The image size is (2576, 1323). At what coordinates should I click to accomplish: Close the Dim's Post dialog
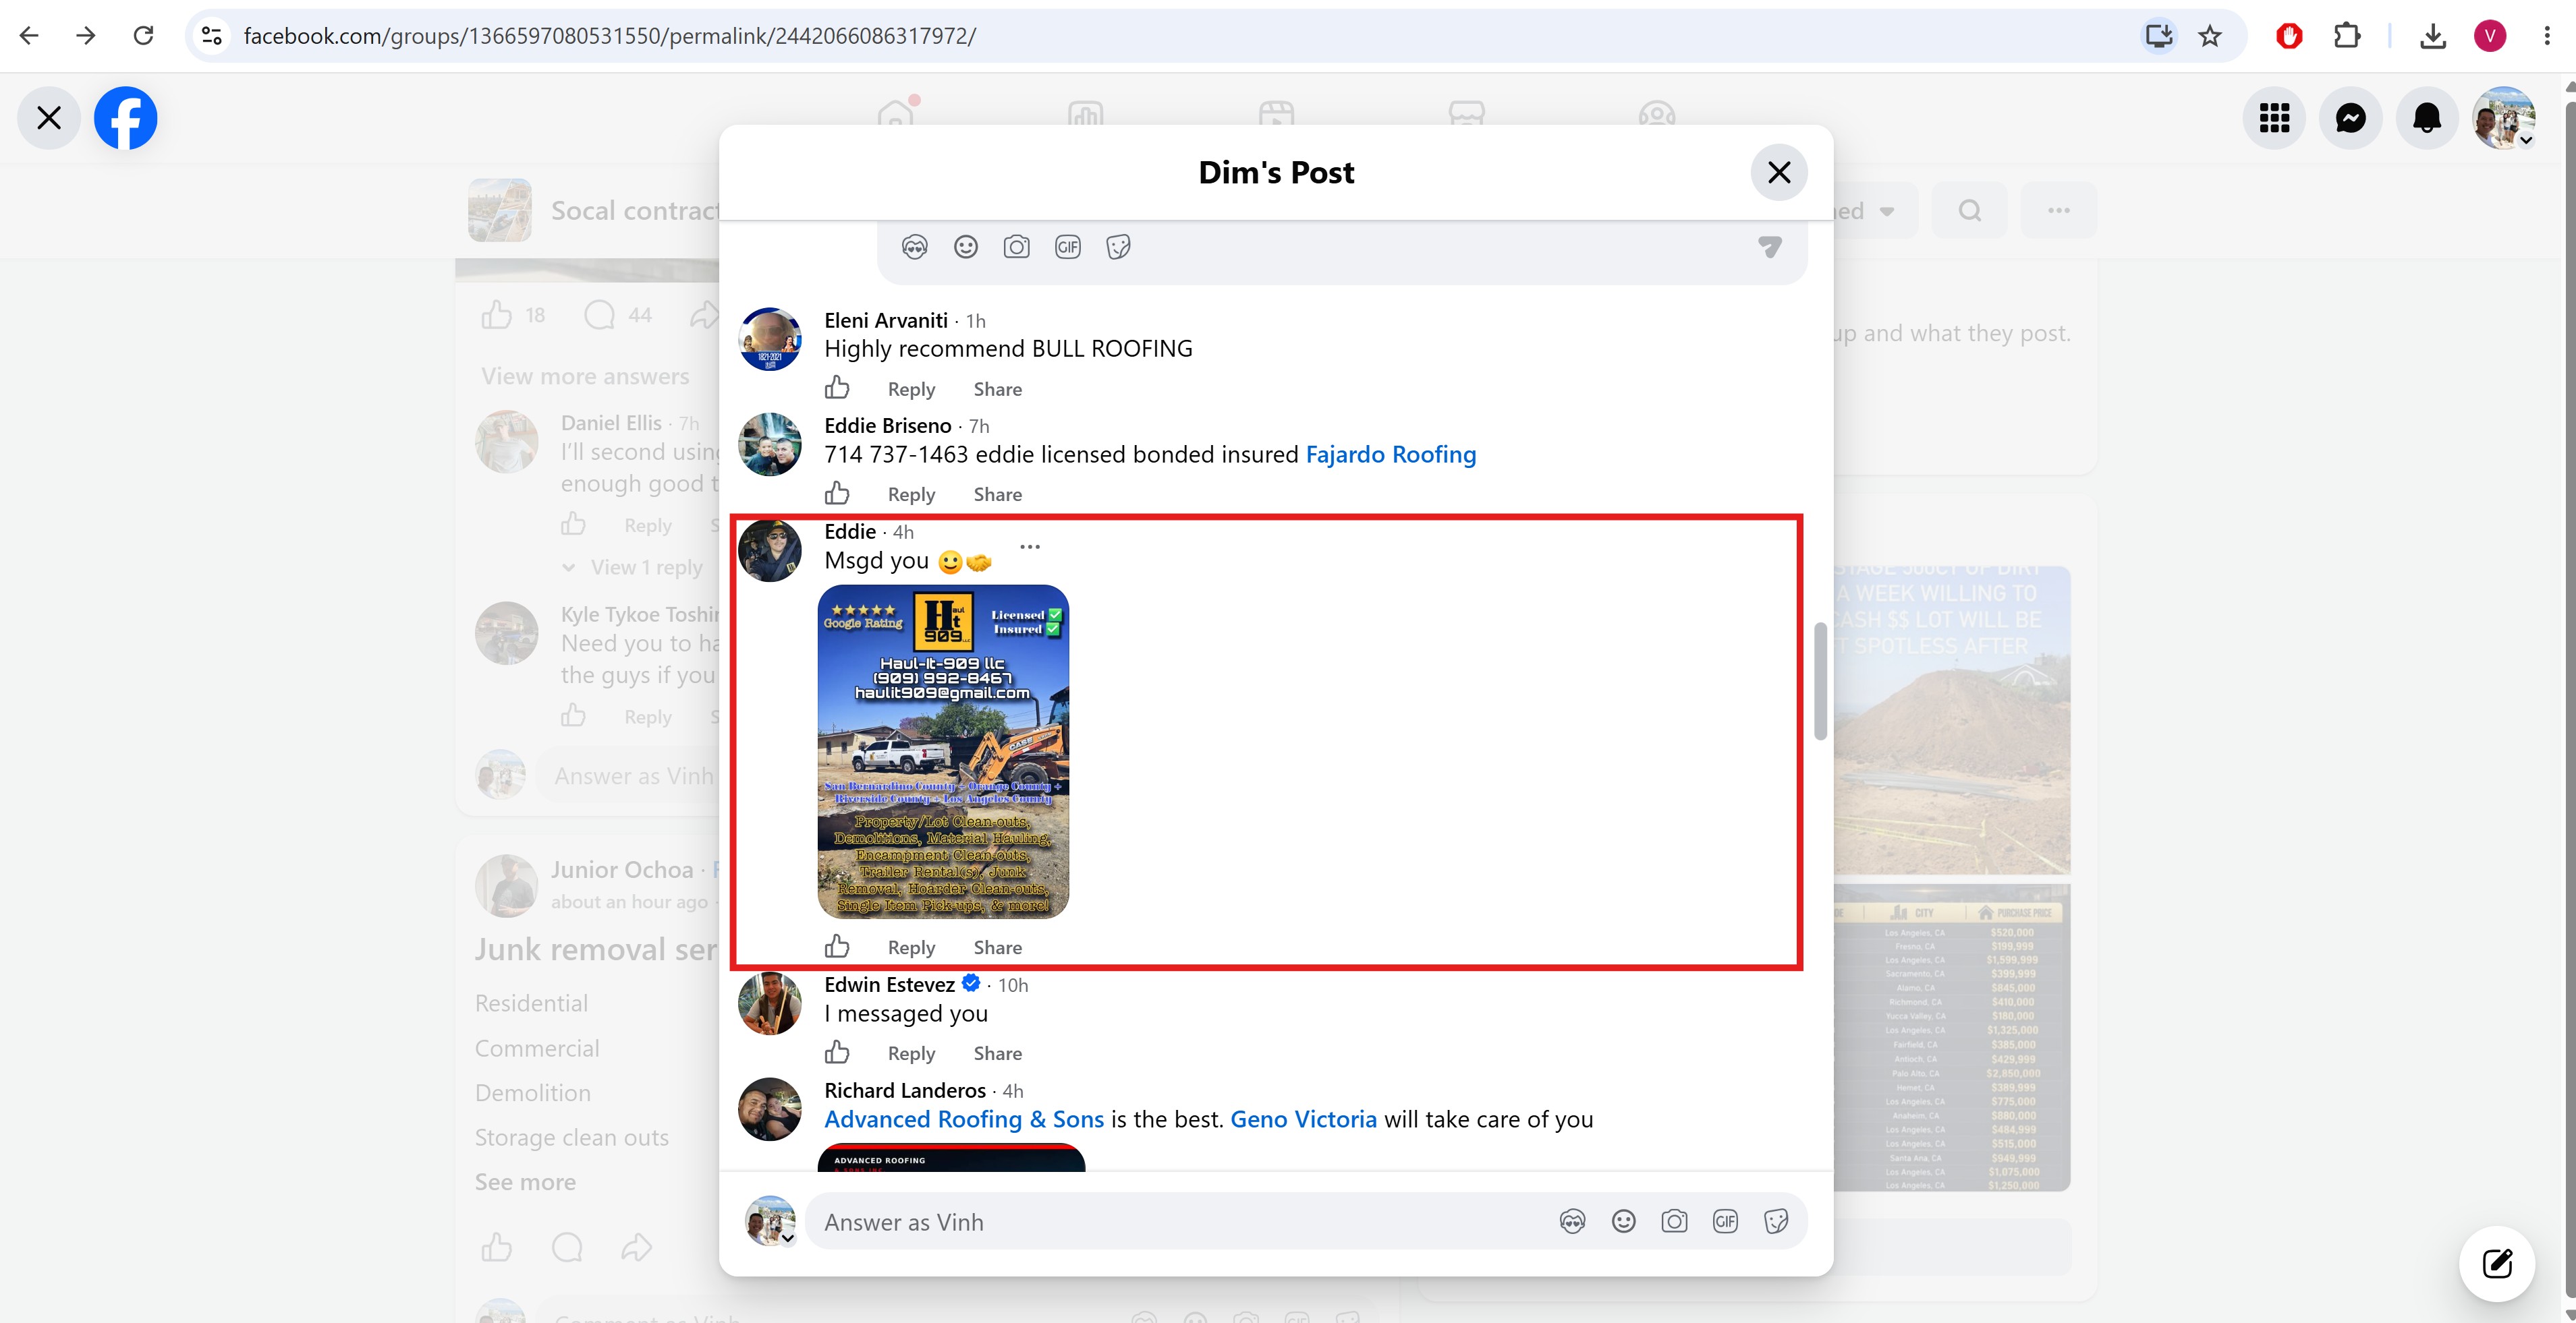pyautogui.click(x=1779, y=173)
